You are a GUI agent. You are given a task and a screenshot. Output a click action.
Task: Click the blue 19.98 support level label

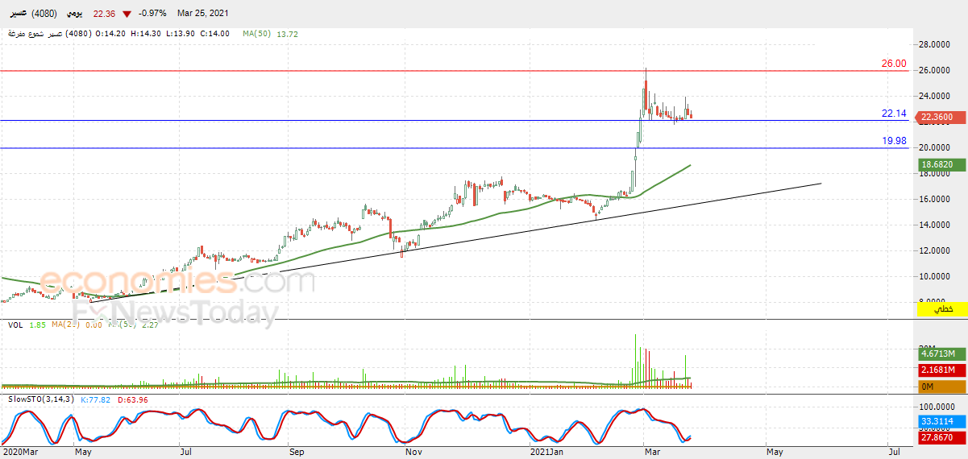click(894, 141)
